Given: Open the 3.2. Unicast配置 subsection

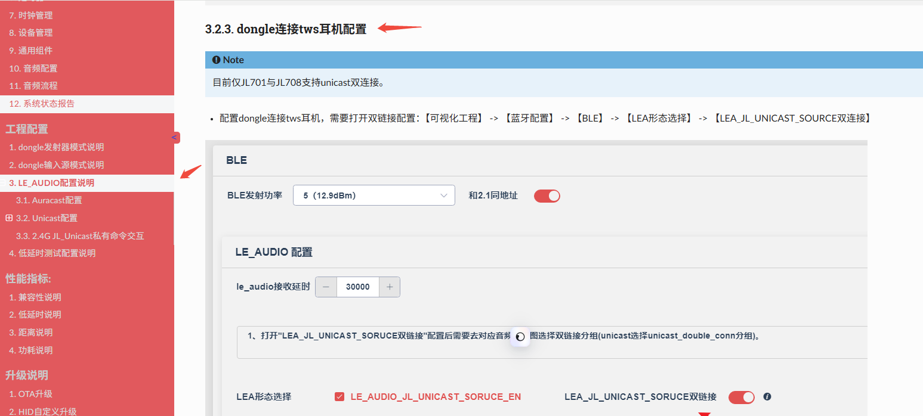Looking at the screenshot, I should click(x=47, y=218).
